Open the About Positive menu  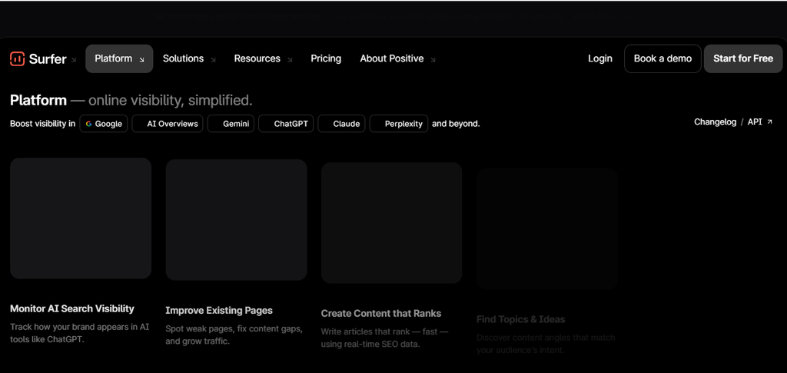tap(391, 58)
